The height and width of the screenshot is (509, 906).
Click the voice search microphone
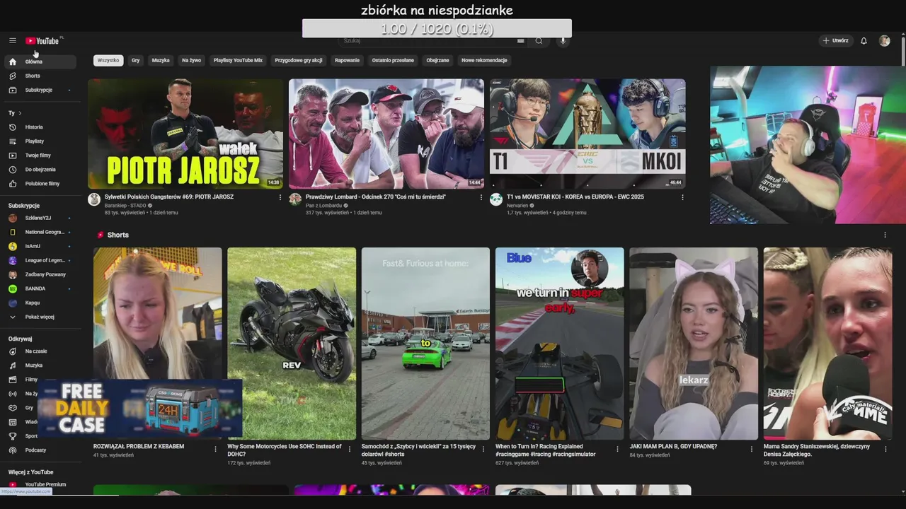pos(563,40)
